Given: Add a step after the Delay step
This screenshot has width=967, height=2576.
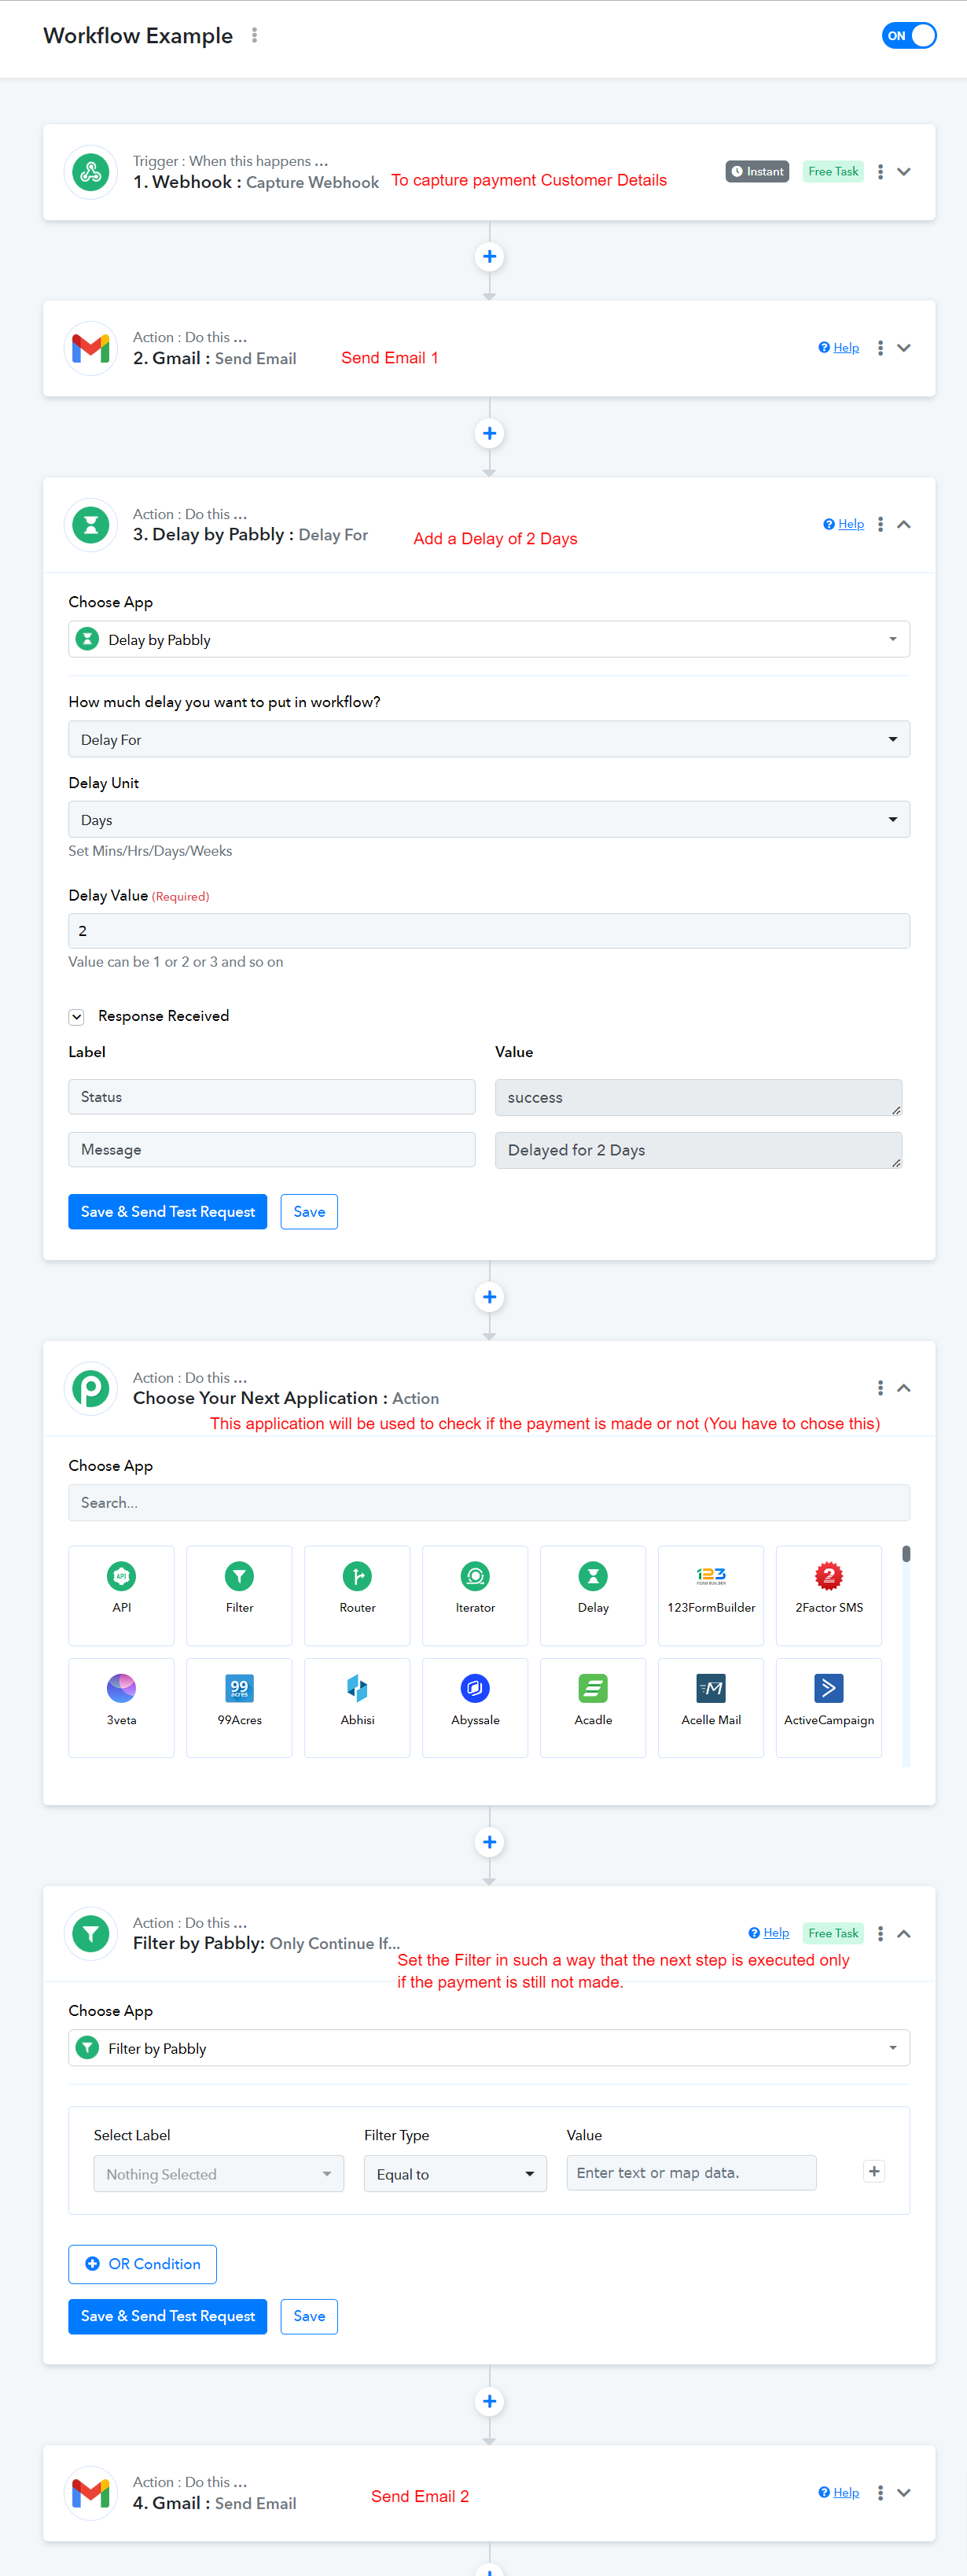Looking at the screenshot, I should (x=489, y=1298).
